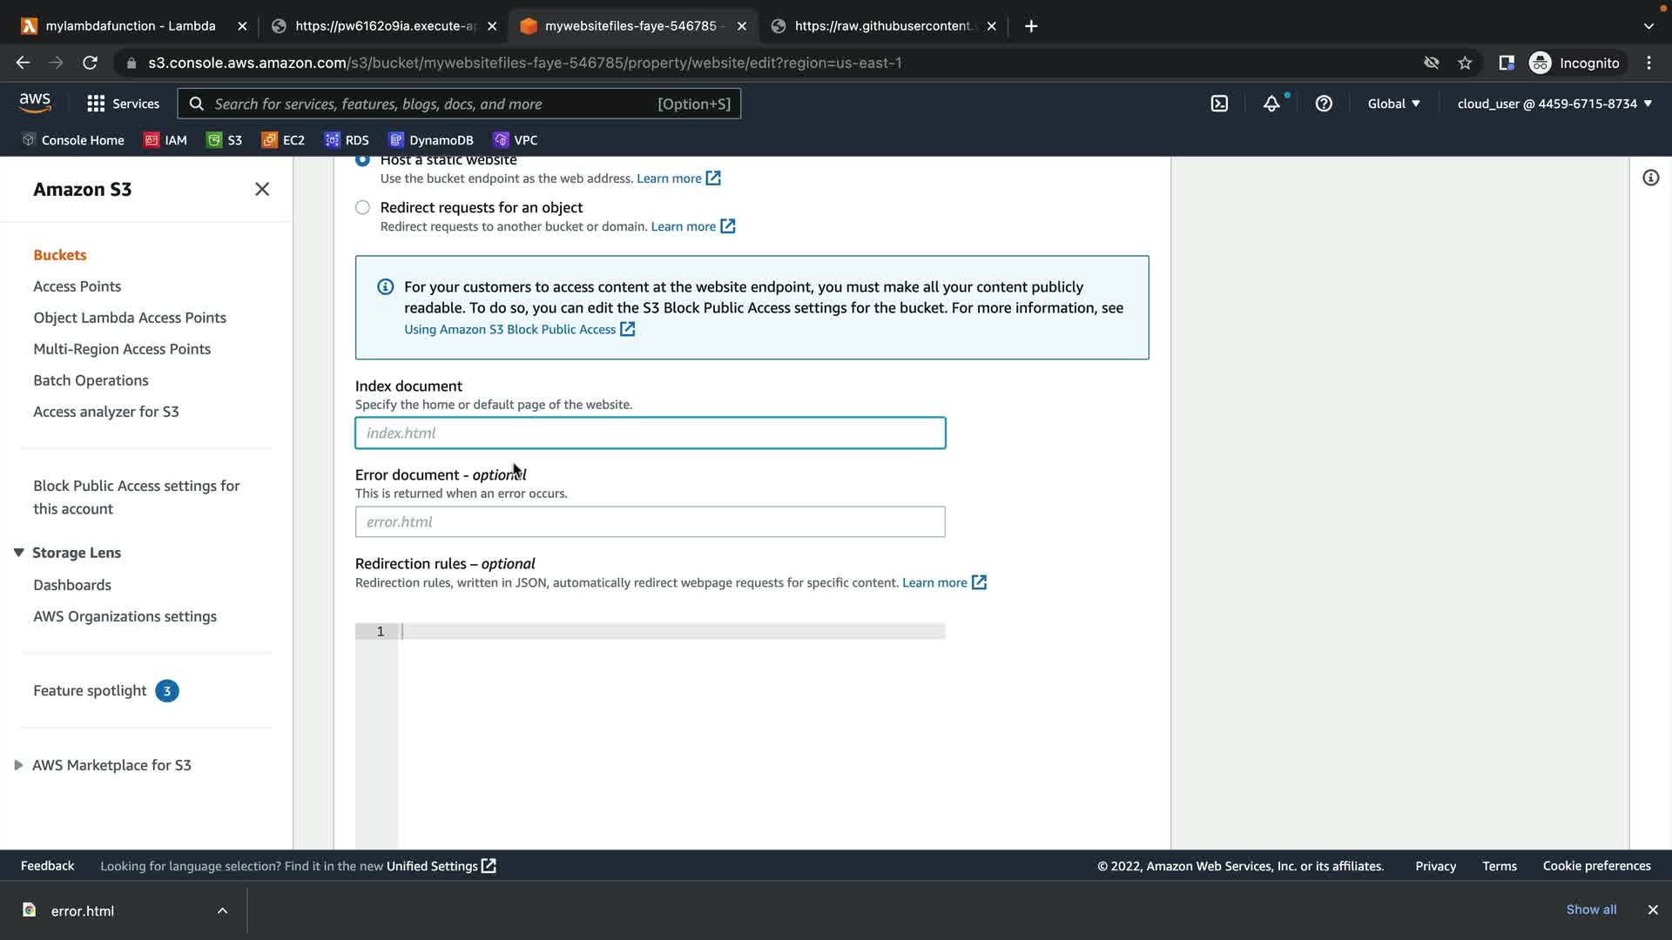Screen dimensions: 1672x940
Task: Click the Index document input field
Action: (650, 433)
